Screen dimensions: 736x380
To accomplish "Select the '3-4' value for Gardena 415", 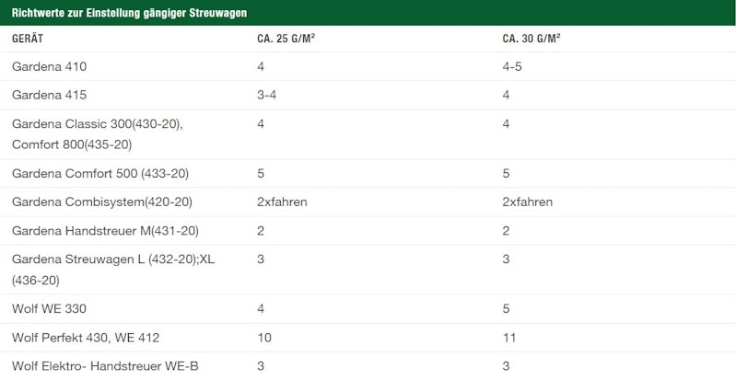I will pos(266,95).
